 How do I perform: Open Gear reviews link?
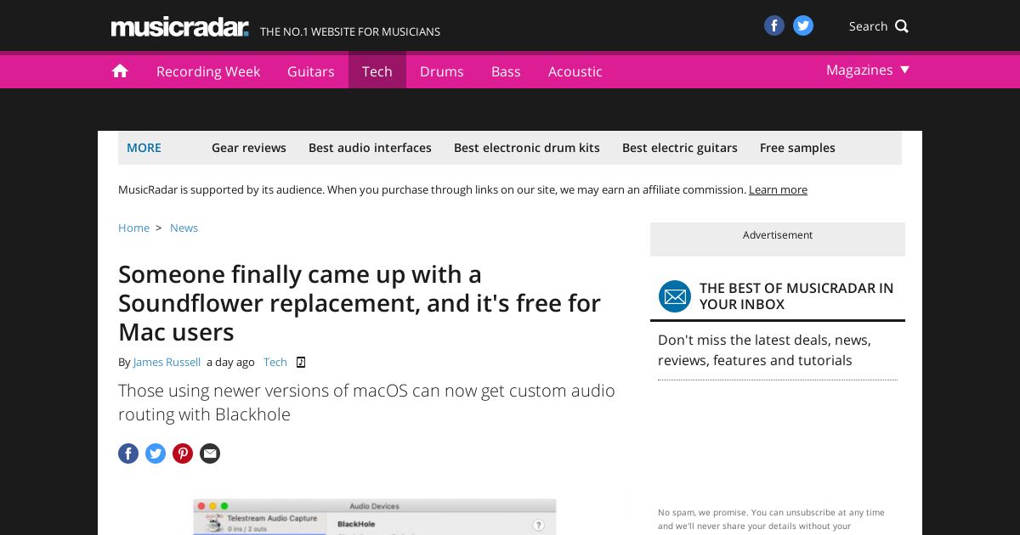249,148
